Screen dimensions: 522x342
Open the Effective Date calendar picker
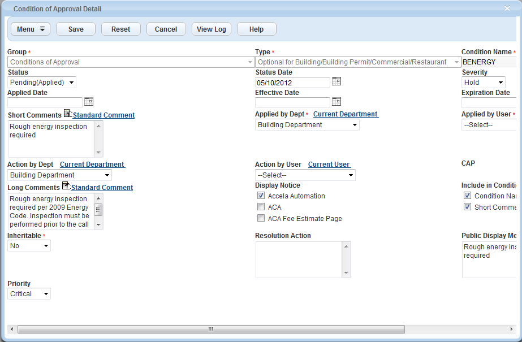click(337, 102)
